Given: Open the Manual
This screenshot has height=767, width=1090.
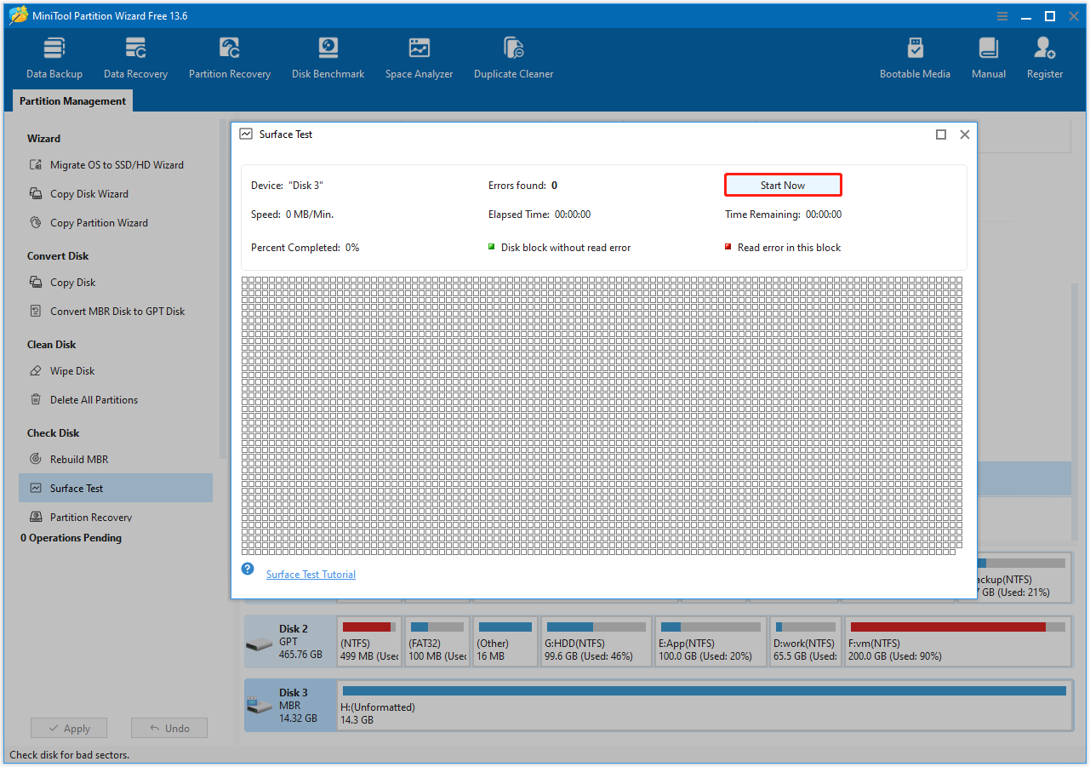Looking at the screenshot, I should coord(989,58).
